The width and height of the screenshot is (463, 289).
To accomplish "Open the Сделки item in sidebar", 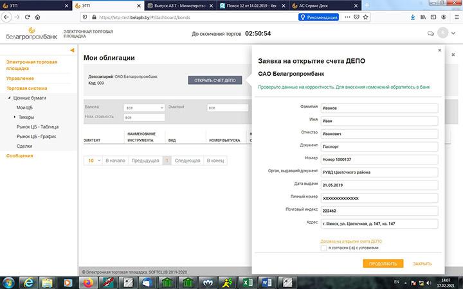I will tap(24, 146).
